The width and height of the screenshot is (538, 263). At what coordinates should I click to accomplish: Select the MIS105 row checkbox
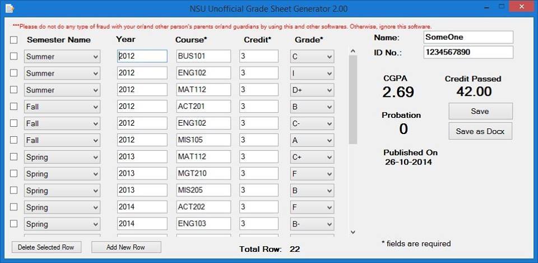tap(13, 140)
